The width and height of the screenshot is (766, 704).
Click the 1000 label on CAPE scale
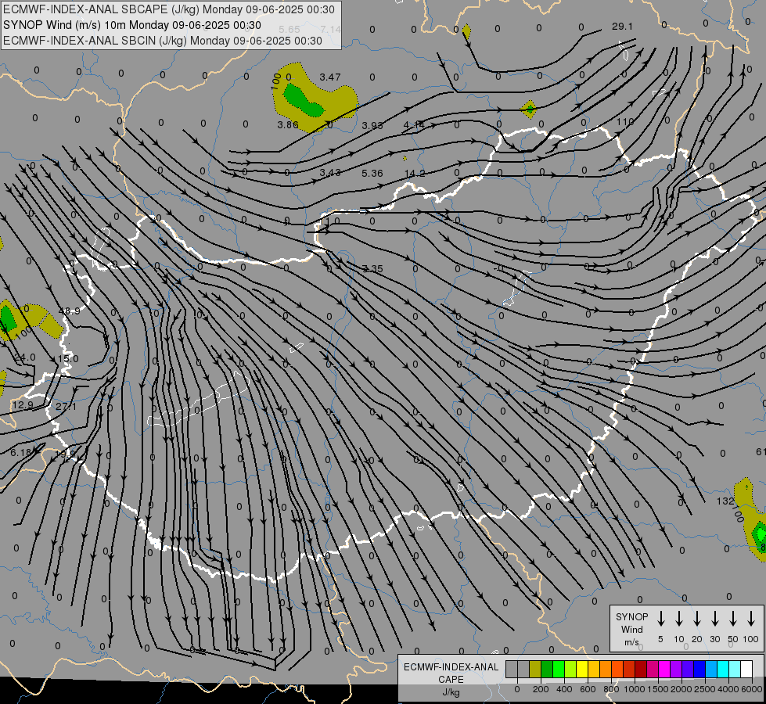coord(634,689)
